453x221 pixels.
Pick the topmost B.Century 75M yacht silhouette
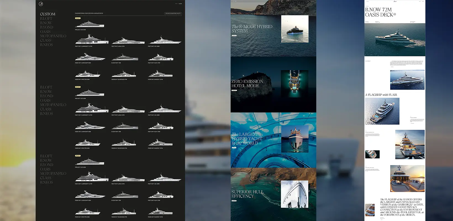125,57
